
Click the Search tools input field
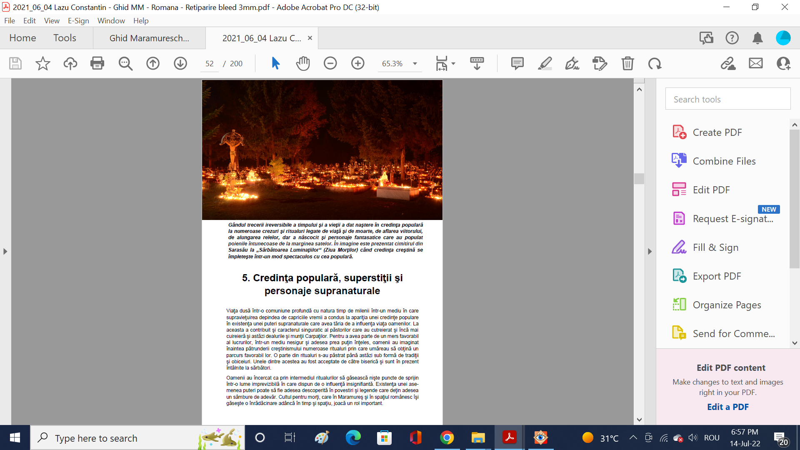[727, 99]
